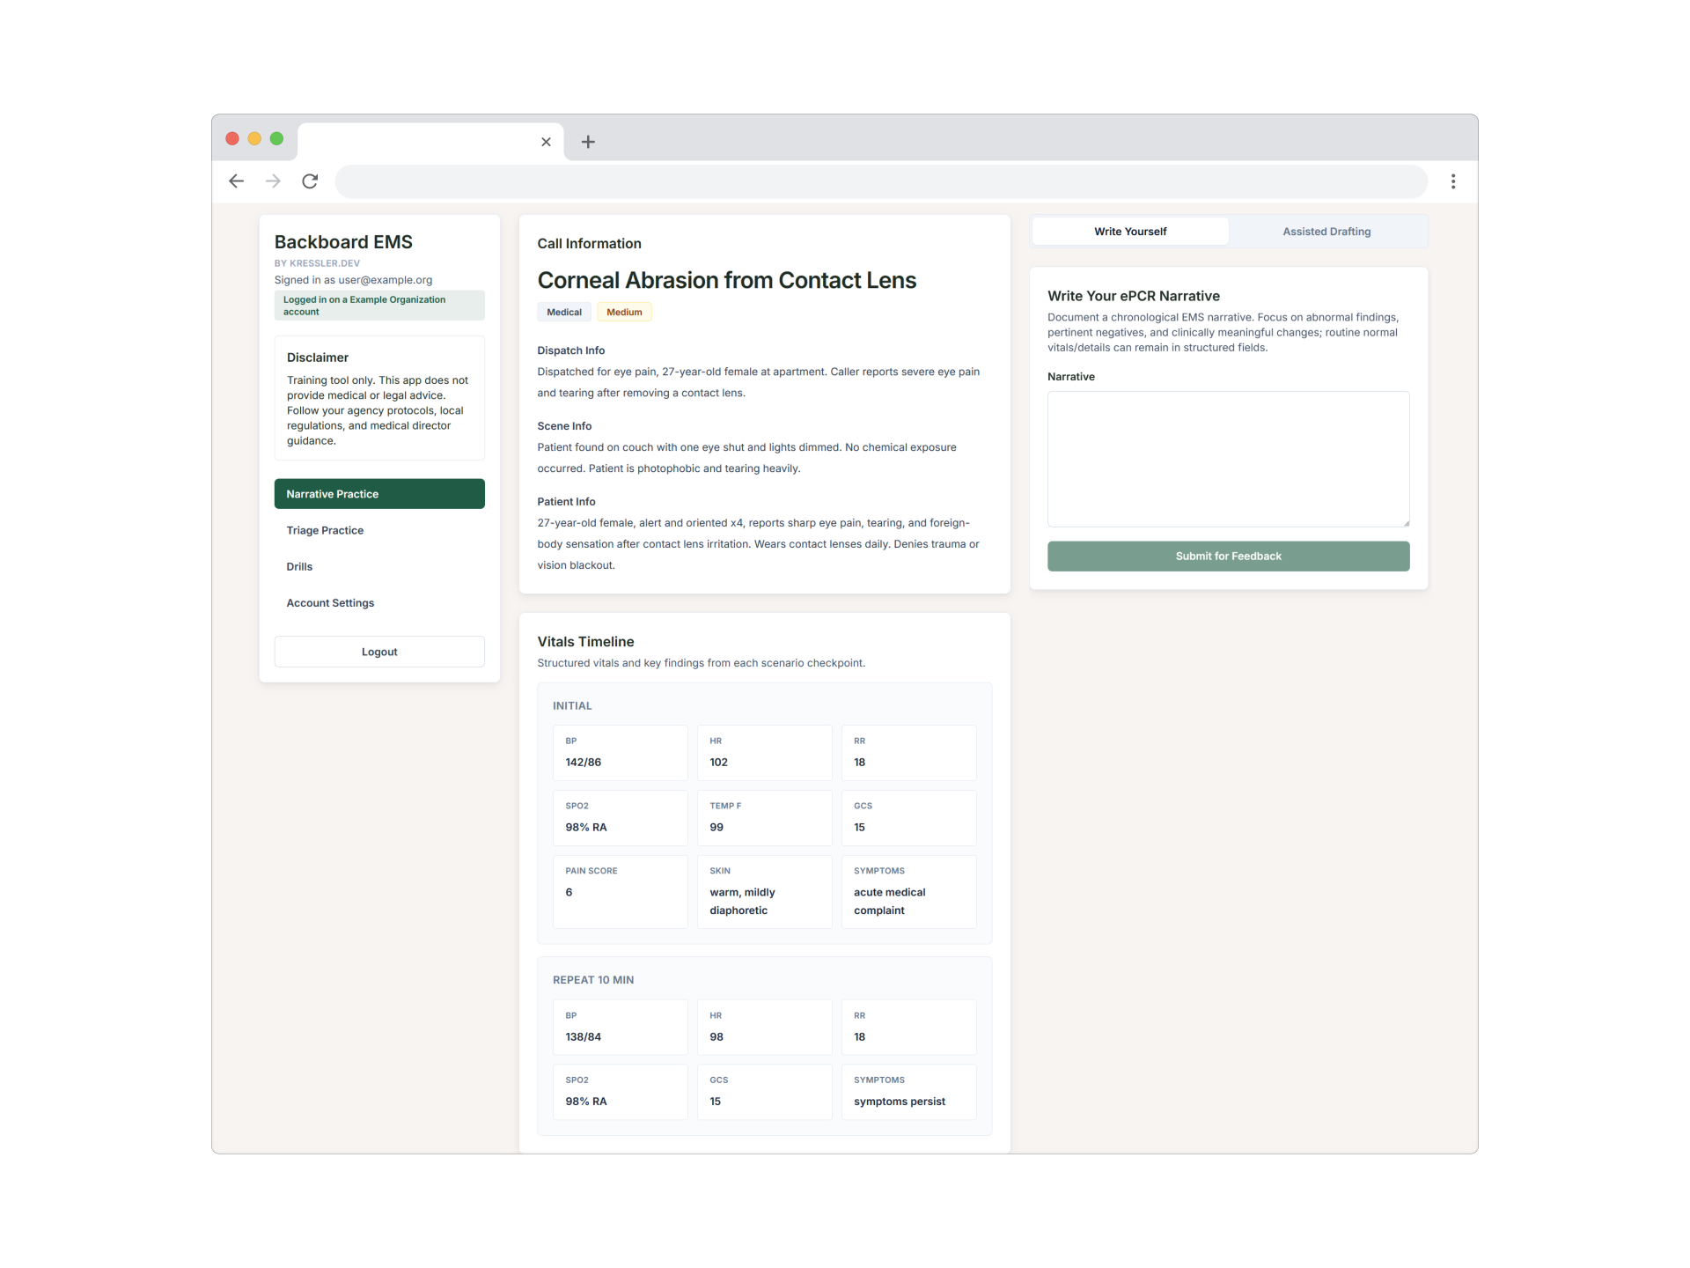Click the Disclaimer heading
Screen dimensions: 1690x1268
point(318,358)
